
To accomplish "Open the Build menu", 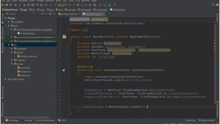I will click(58, 1).
